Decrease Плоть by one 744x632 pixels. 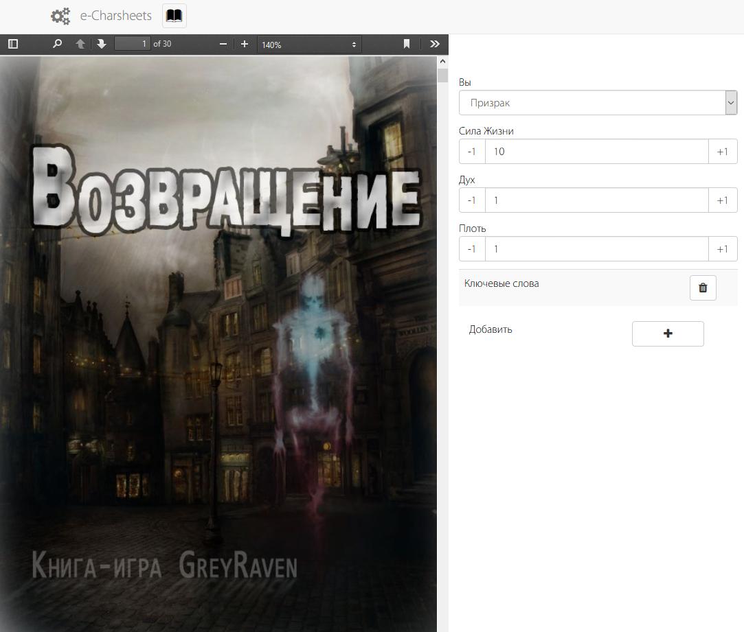[x=472, y=249]
